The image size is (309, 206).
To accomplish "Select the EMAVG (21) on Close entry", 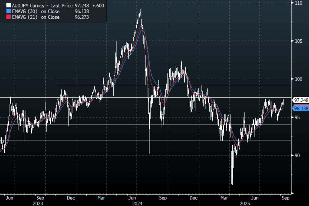I will pos(36,17).
